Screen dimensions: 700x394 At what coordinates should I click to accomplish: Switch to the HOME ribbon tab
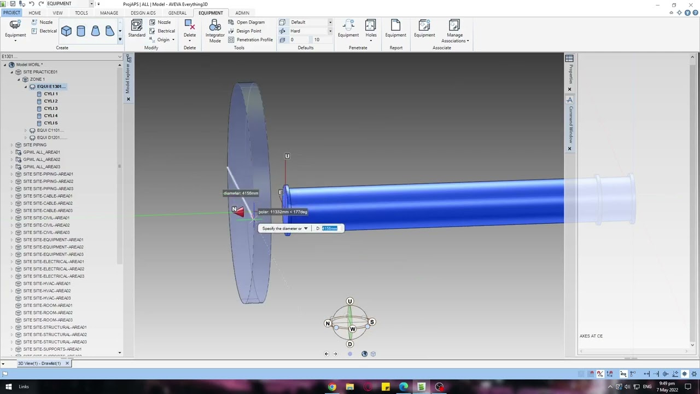34,13
